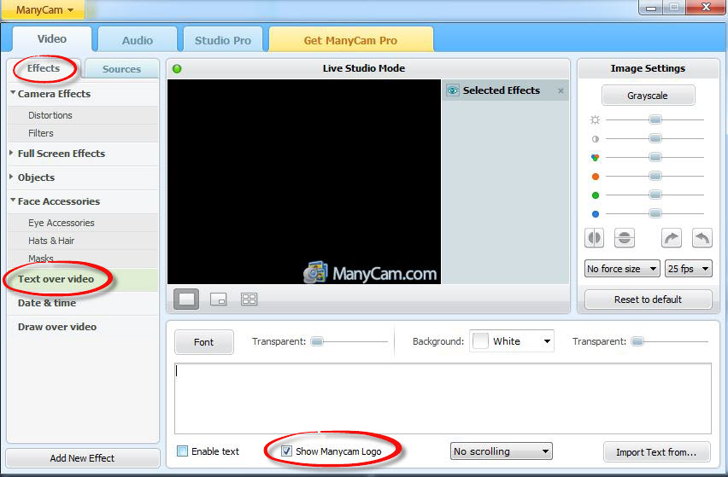Flip image horizontally icon

594,238
